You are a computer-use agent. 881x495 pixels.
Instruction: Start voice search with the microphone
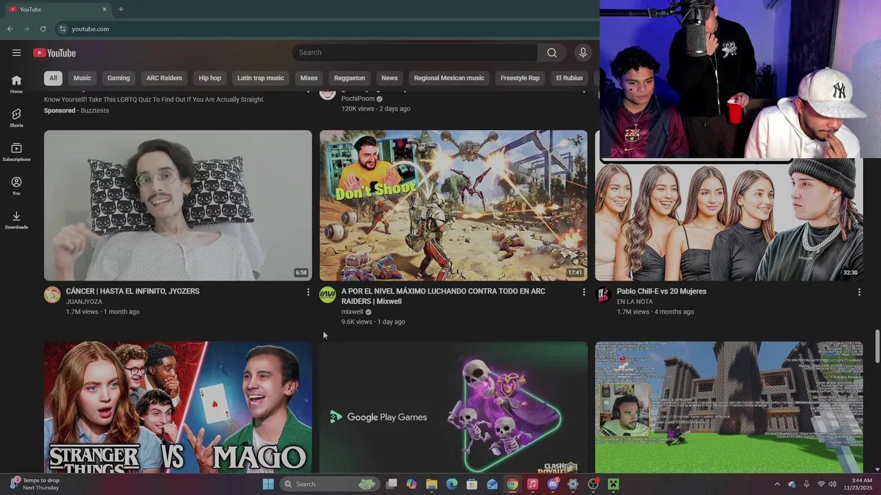pos(583,53)
